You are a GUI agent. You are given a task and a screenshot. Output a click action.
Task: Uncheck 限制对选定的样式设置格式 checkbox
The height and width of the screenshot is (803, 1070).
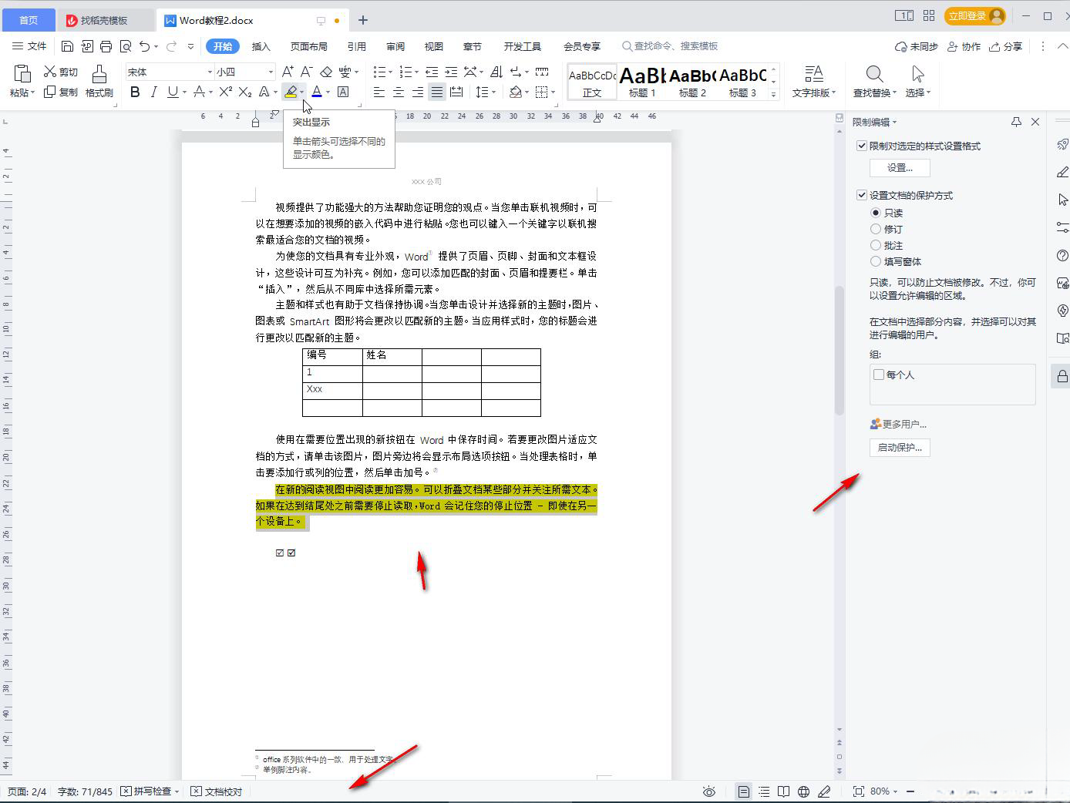coord(862,146)
